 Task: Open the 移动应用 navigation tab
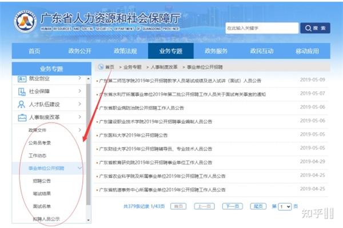307,51
